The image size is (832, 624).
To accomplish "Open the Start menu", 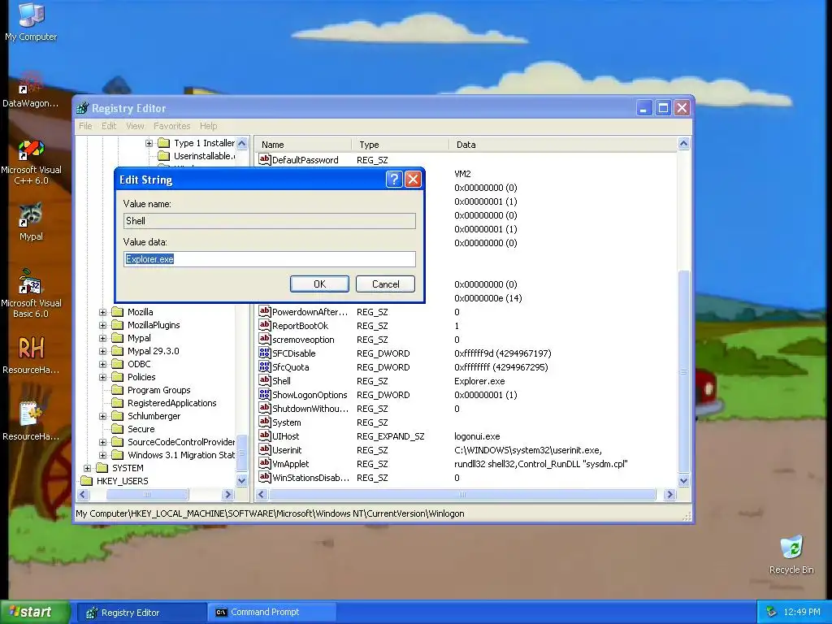I will [x=35, y=612].
